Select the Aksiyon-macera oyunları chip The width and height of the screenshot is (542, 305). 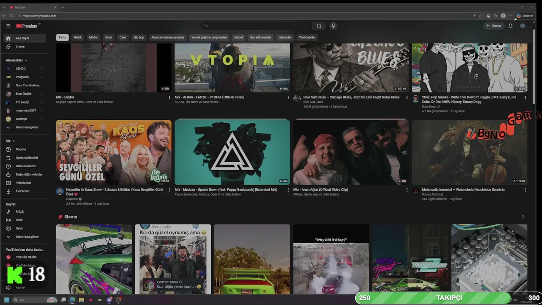coord(168,37)
